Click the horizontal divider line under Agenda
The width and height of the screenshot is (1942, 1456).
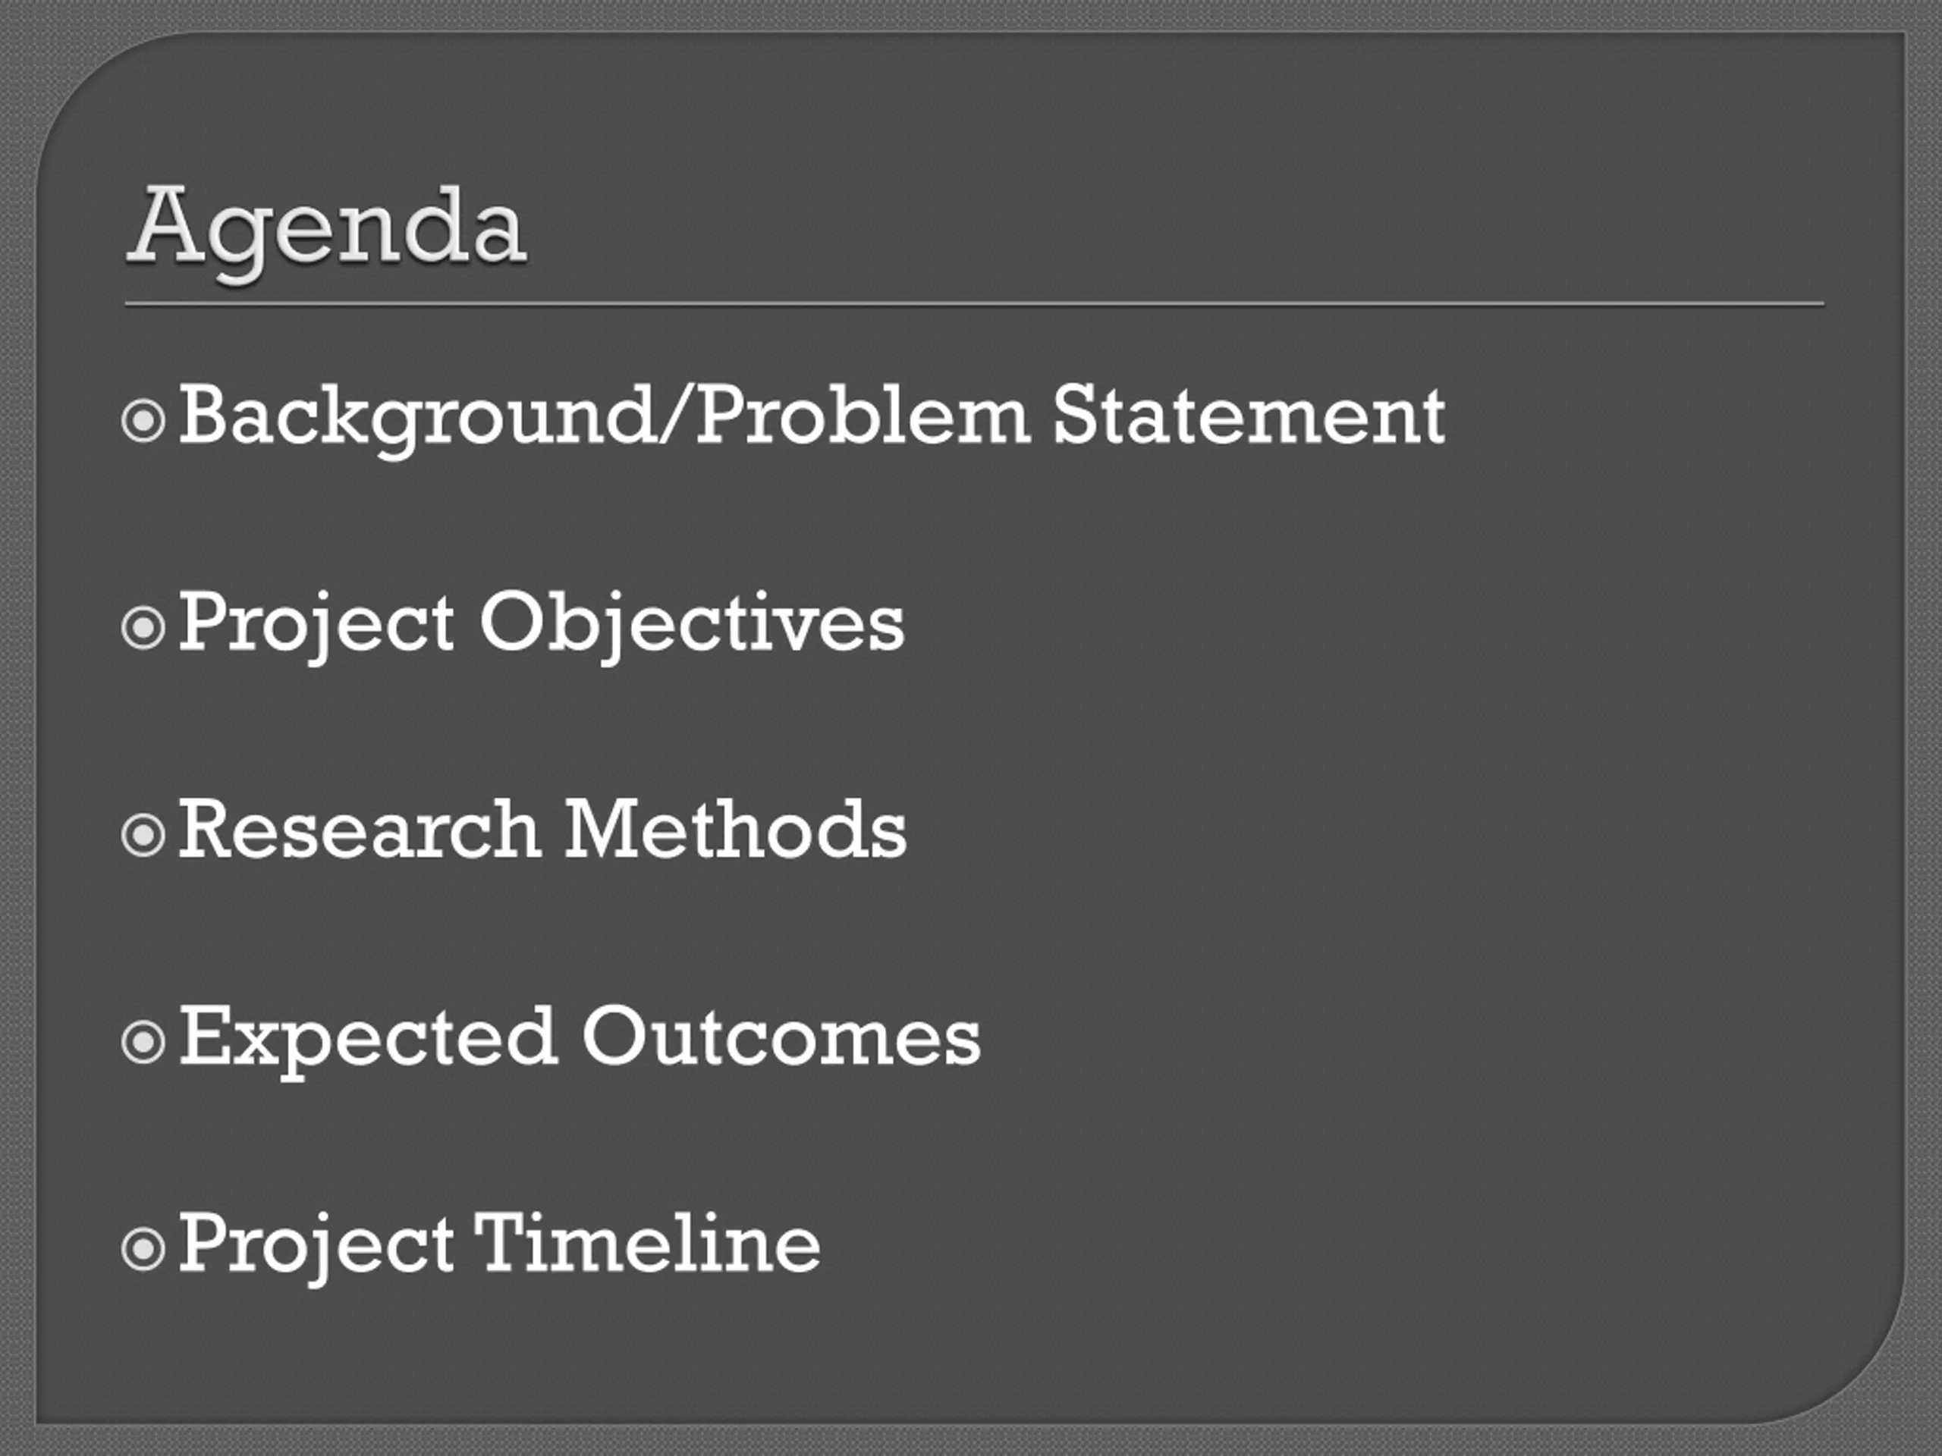(975, 305)
